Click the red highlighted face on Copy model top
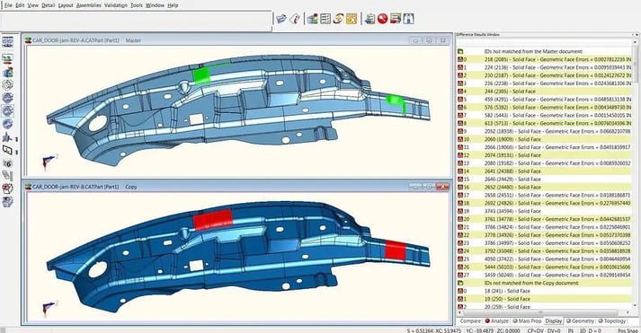Screen dimensions: 641x333 (x=212, y=220)
